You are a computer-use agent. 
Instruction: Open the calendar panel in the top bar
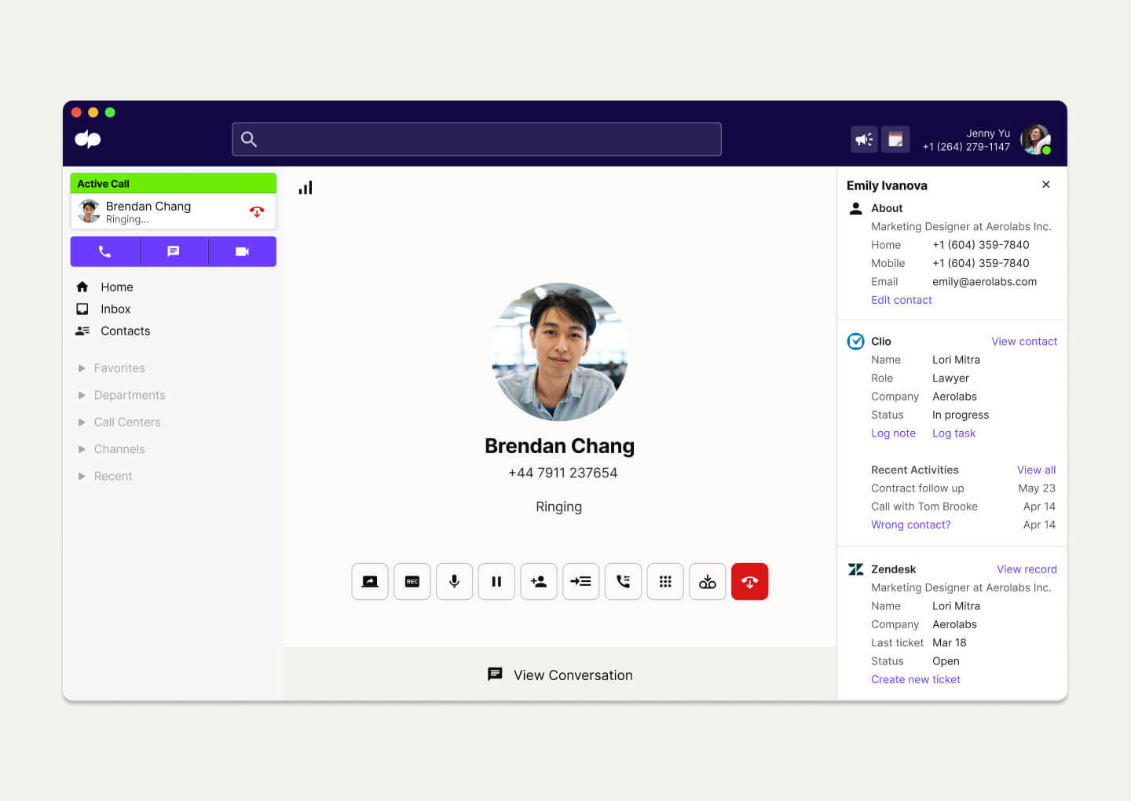point(895,139)
